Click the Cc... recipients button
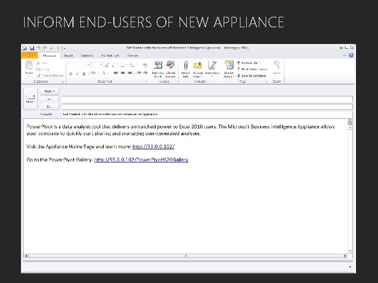Image resolution: width=378 pixels, height=283 pixels. (50, 106)
